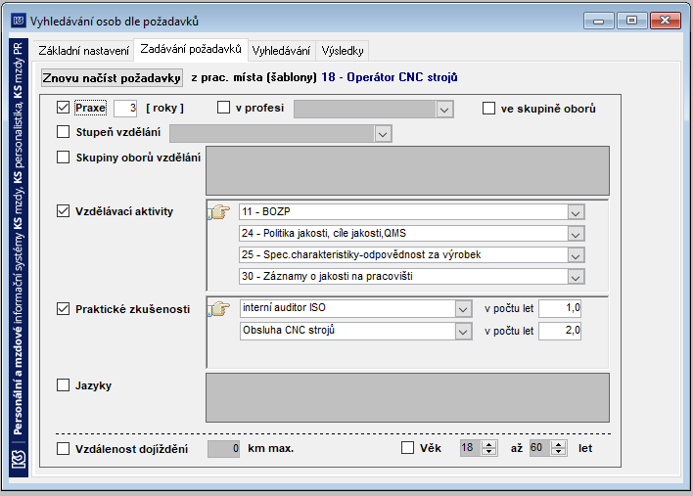The height and width of the screenshot is (496, 693).
Task: Click the pointing hand icon beside Praktické zkušenosti
Action: 219,308
